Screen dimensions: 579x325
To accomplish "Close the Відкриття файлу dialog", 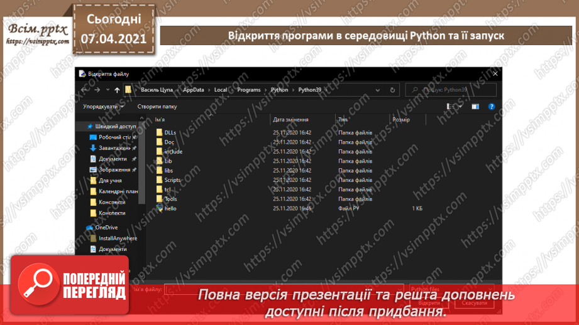I will (x=495, y=73).
